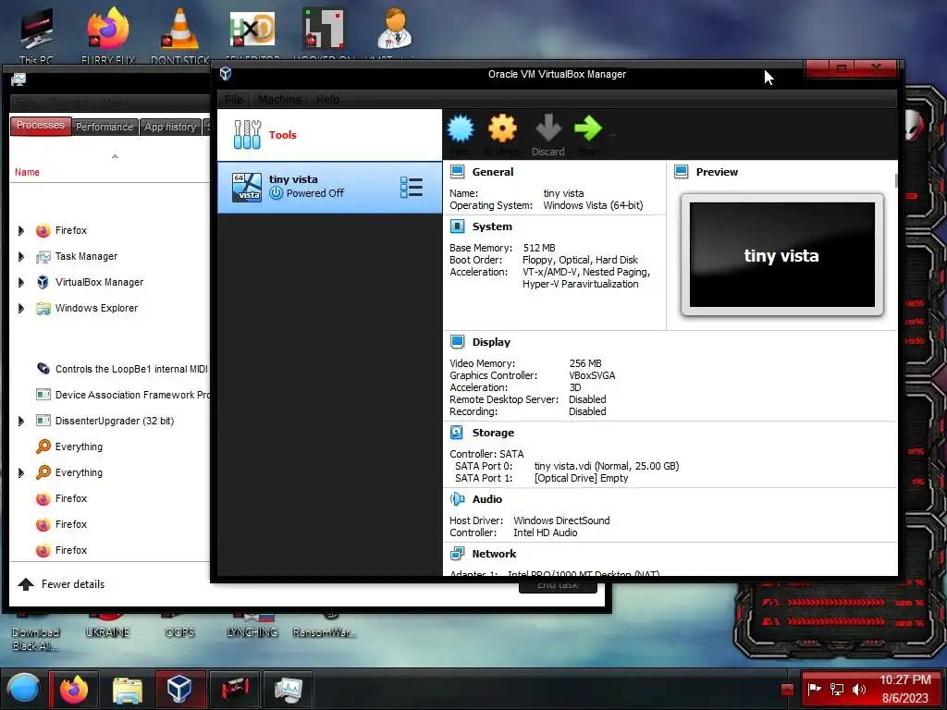This screenshot has height=710, width=947.
Task: Select the VirtualBox Manager process row
Action: [x=110, y=283]
